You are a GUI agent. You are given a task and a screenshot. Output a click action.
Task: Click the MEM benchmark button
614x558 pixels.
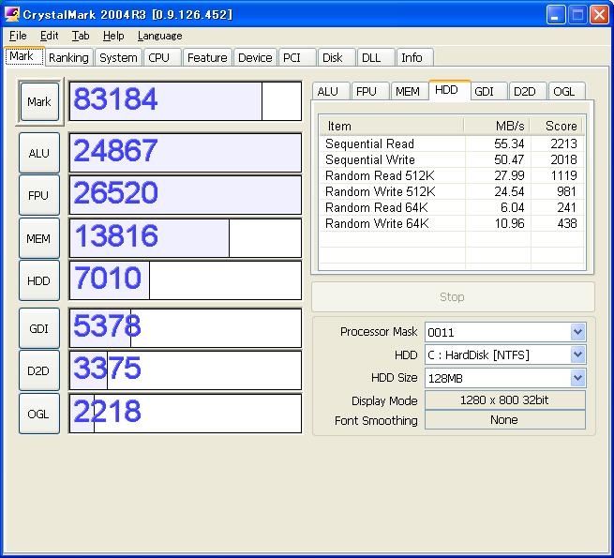(38, 238)
